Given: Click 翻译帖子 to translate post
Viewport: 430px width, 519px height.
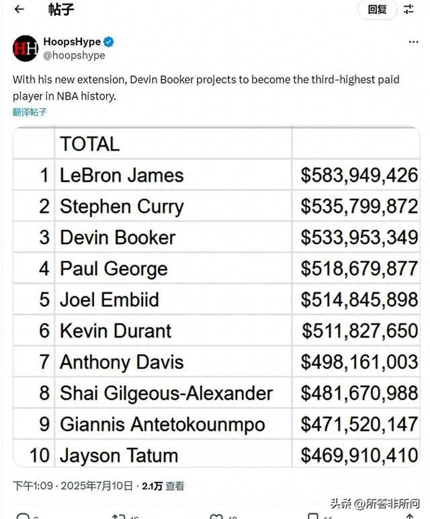Looking at the screenshot, I should (30, 112).
